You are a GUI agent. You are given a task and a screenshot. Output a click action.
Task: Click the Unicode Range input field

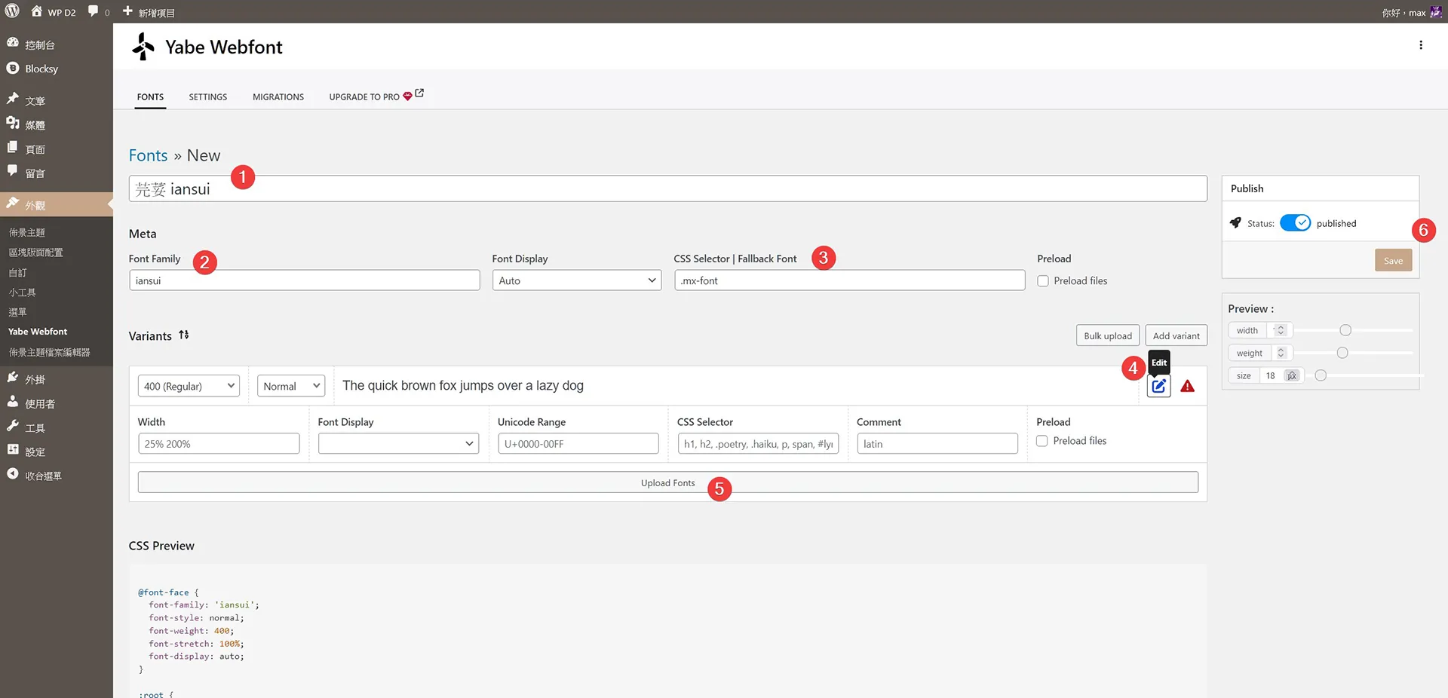pyautogui.click(x=578, y=444)
